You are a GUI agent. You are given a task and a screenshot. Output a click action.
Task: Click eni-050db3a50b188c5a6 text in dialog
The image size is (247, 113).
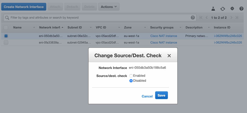coord(147,68)
